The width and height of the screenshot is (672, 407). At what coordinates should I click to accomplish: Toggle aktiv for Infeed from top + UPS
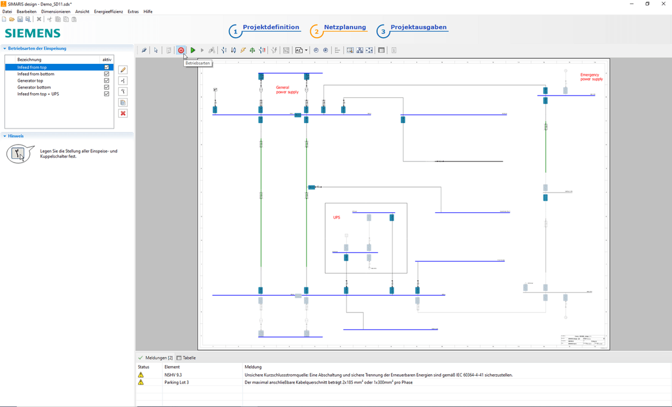(106, 93)
